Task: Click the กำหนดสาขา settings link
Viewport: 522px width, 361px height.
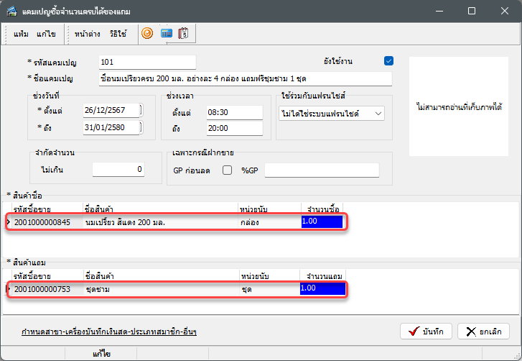Action: [109, 332]
